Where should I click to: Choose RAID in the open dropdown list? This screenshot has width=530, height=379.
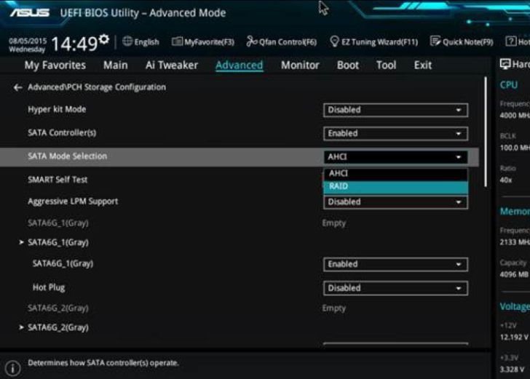click(395, 187)
